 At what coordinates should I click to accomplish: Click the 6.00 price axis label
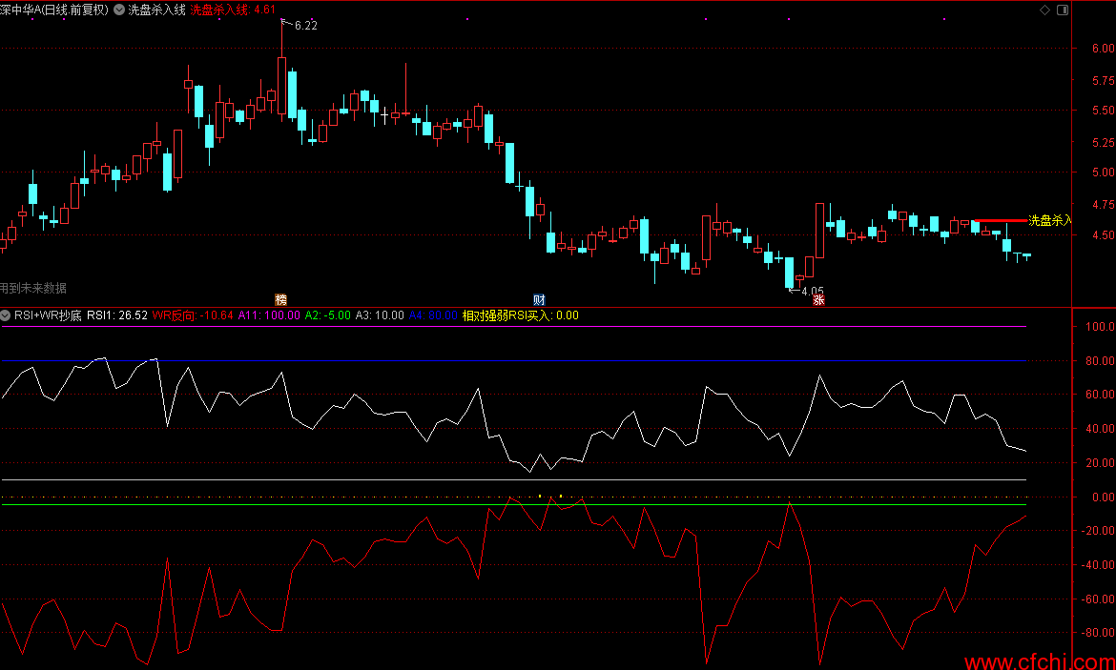click(x=1104, y=49)
